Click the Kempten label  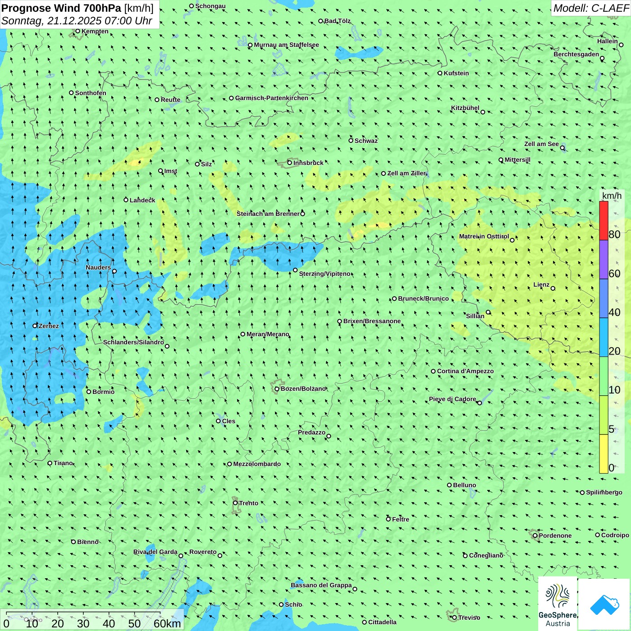pos(95,31)
